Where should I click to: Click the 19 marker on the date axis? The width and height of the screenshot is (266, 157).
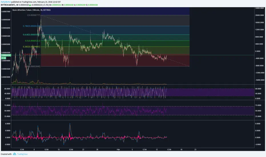(x=181, y=150)
